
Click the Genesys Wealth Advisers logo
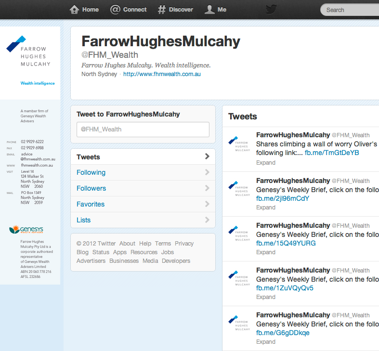(26, 229)
